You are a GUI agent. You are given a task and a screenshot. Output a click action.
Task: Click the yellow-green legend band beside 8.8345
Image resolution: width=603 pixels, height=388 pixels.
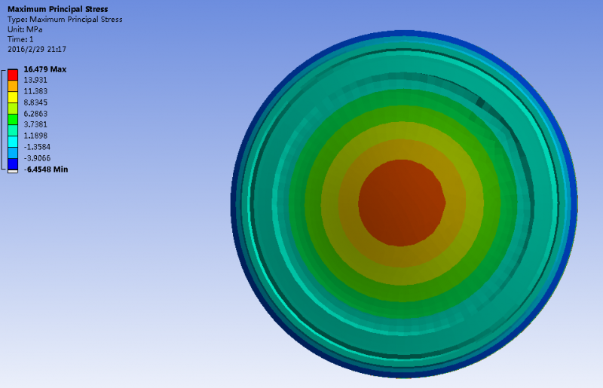pyautogui.click(x=13, y=108)
